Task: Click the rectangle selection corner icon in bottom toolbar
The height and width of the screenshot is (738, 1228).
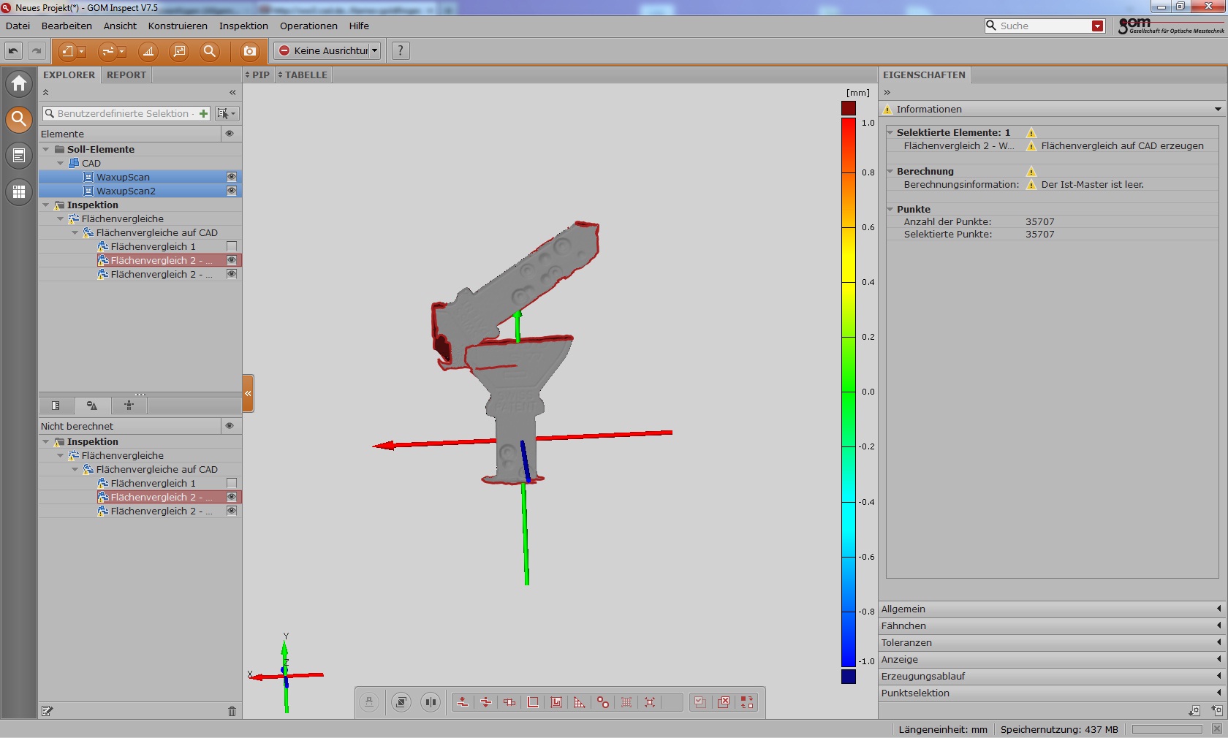Action: coord(533,702)
